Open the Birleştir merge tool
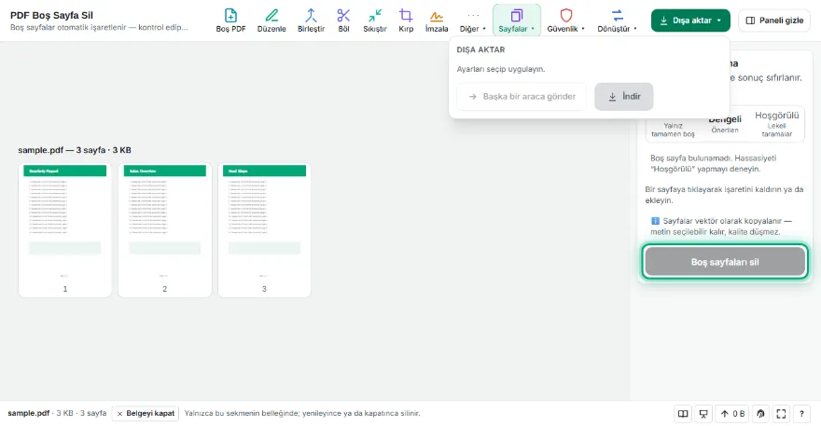 [311, 21]
